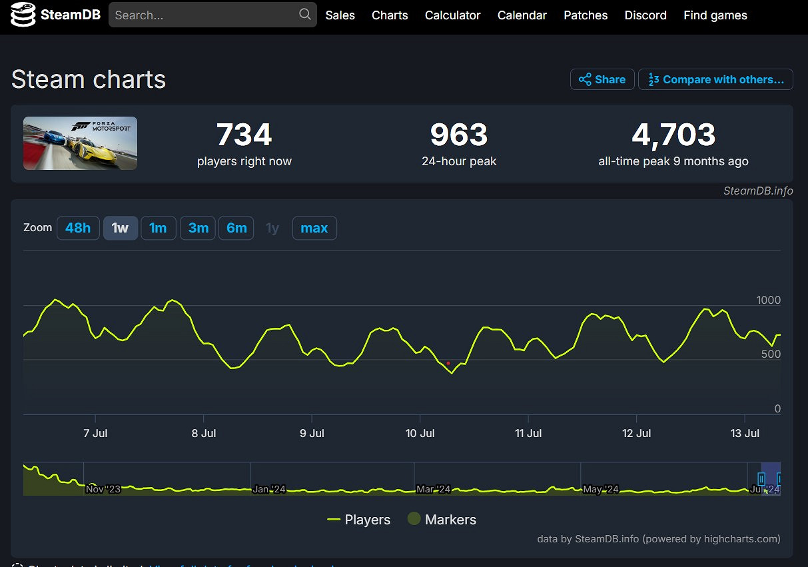Select the 48h zoom range
This screenshot has width=808, height=567.
click(x=78, y=228)
